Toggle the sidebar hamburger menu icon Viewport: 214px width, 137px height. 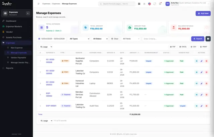pyautogui.click(x=39, y=4)
